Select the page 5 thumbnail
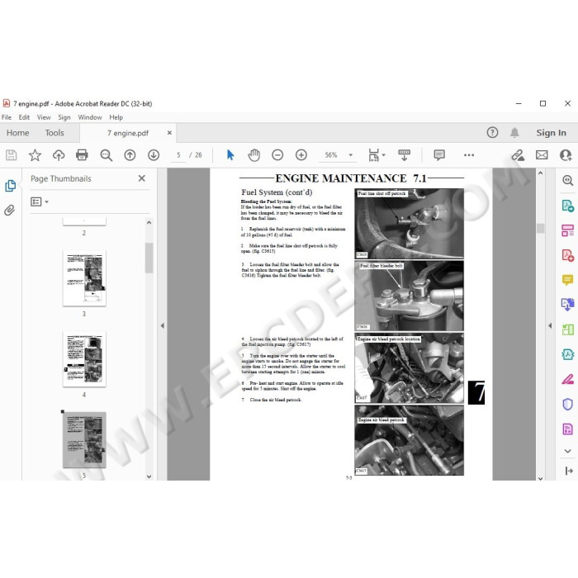The width and height of the screenshot is (578, 578). click(x=84, y=440)
